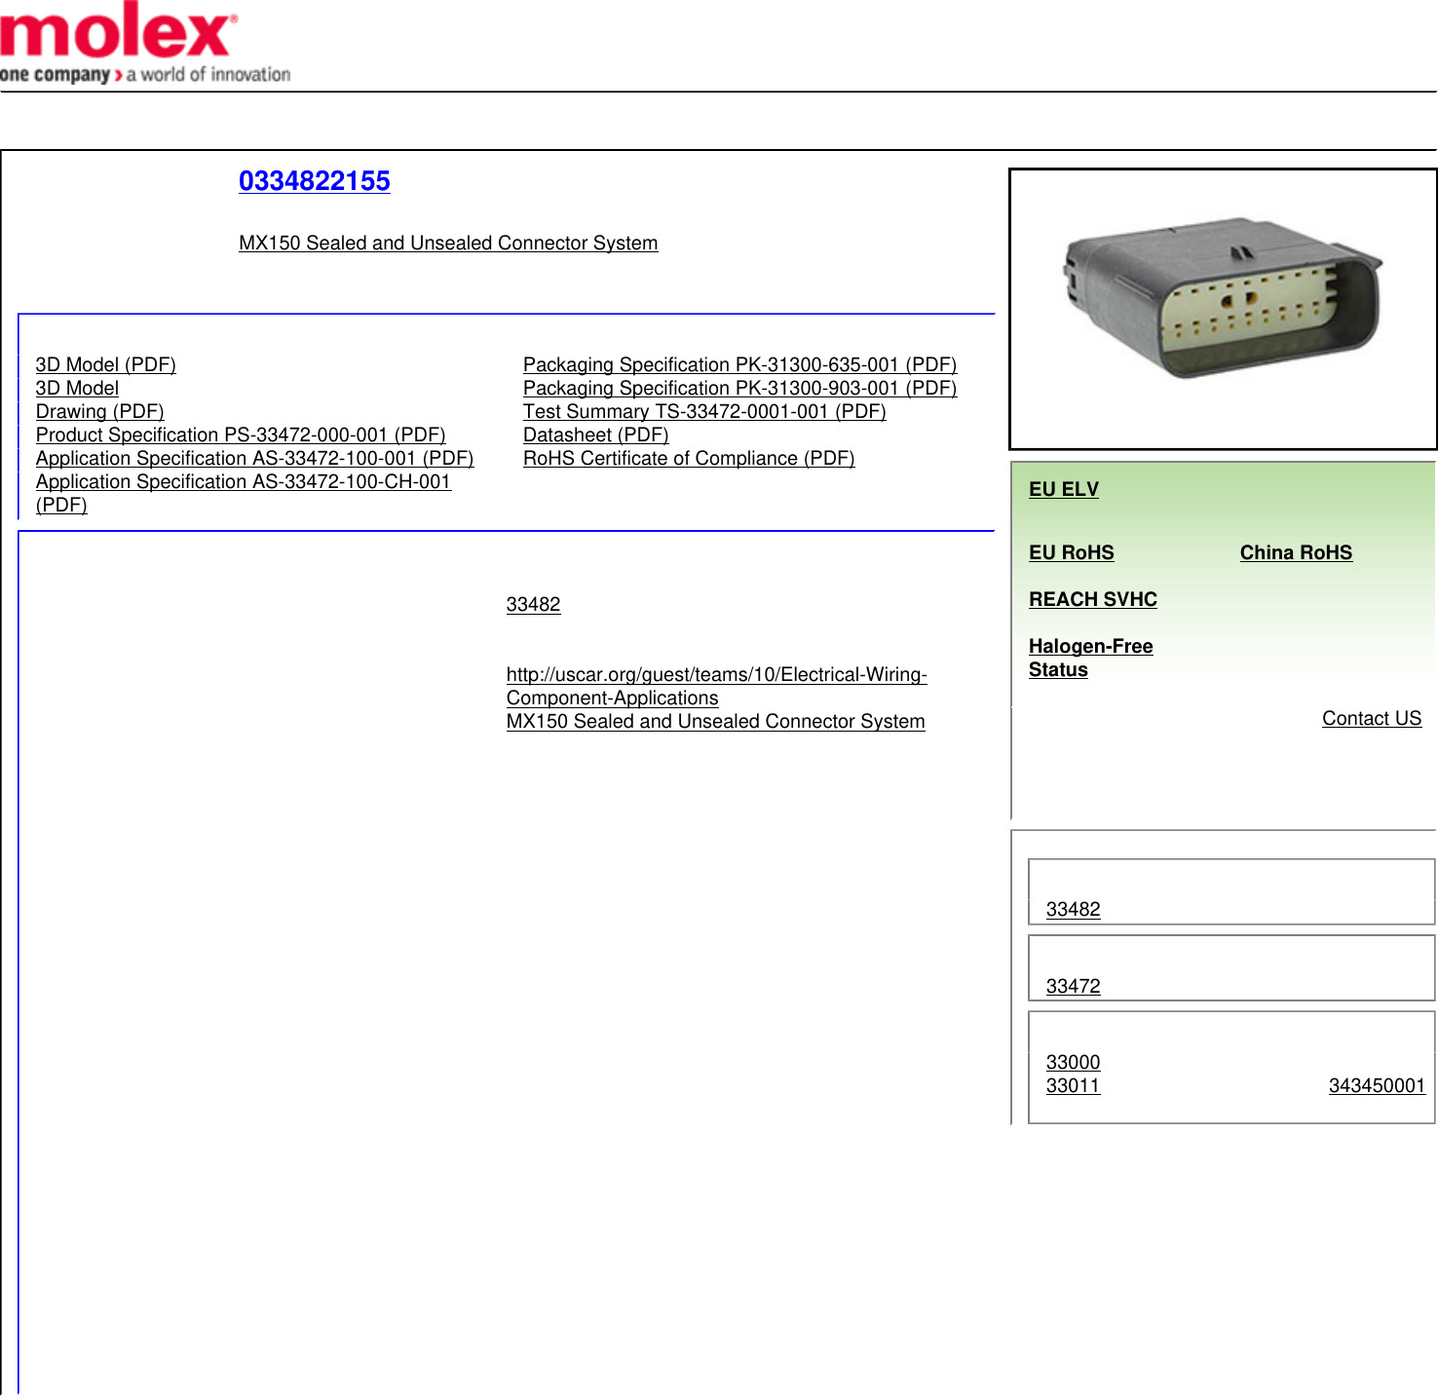The width and height of the screenshot is (1438, 1396).
Task: Click the China RoHS link
Action: (x=1295, y=552)
